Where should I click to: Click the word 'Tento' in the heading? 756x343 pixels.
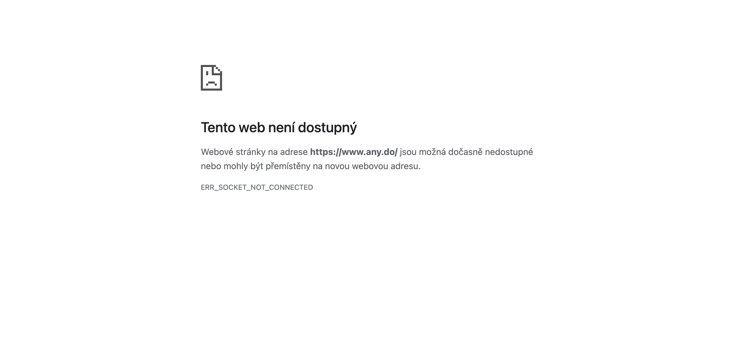point(218,128)
